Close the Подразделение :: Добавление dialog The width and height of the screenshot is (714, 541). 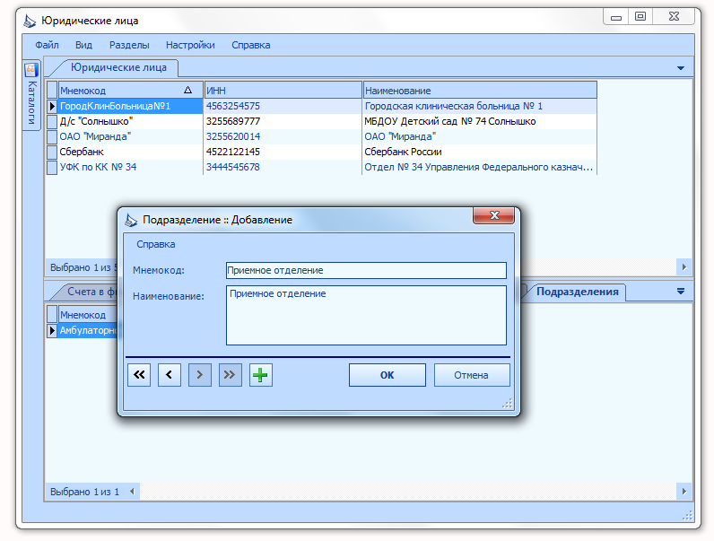pyautogui.click(x=494, y=215)
